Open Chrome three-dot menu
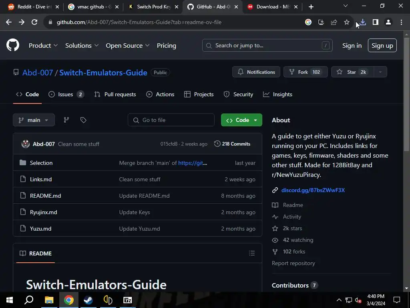The width and height of the screenshot is (410, 308). (x=401, y=22)
